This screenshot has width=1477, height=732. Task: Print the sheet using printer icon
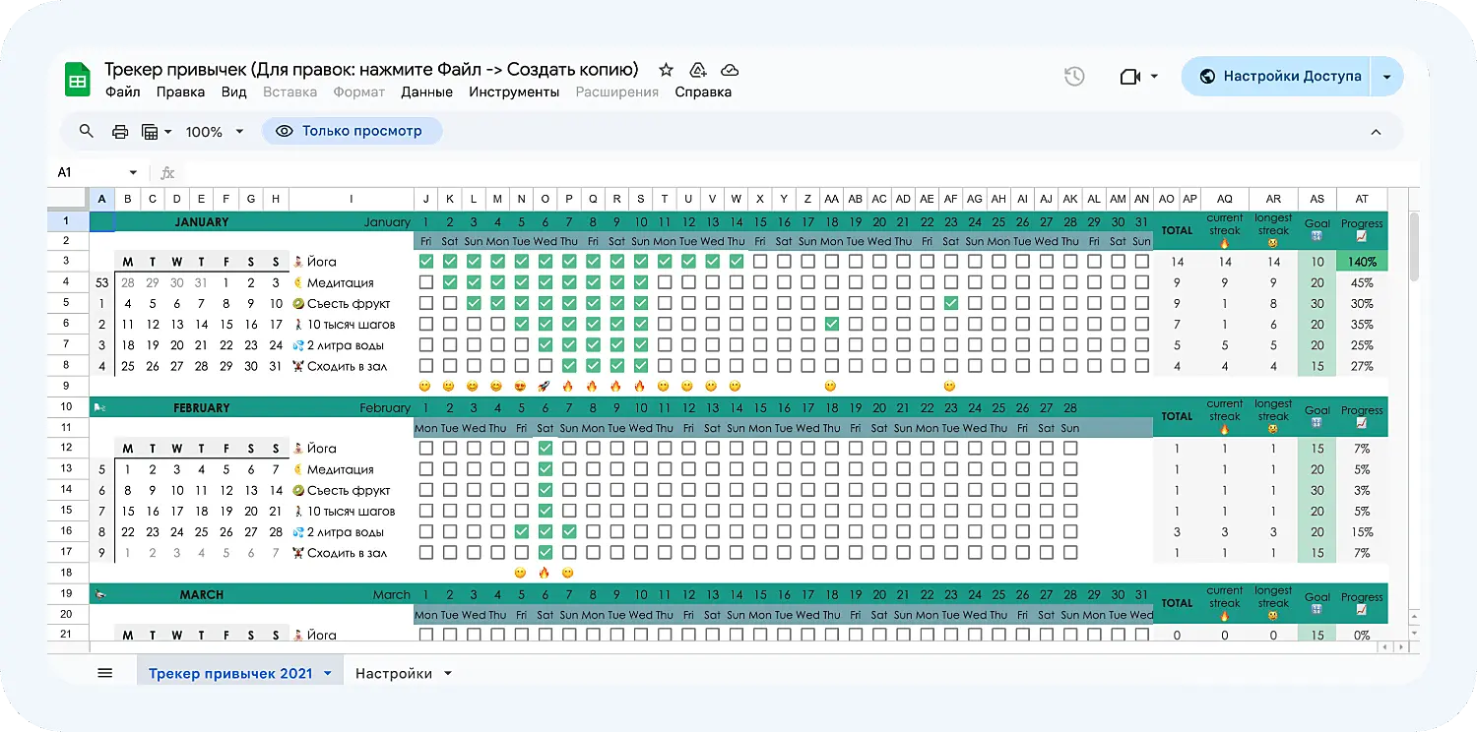pyautogui.click(x=120, y=132)
